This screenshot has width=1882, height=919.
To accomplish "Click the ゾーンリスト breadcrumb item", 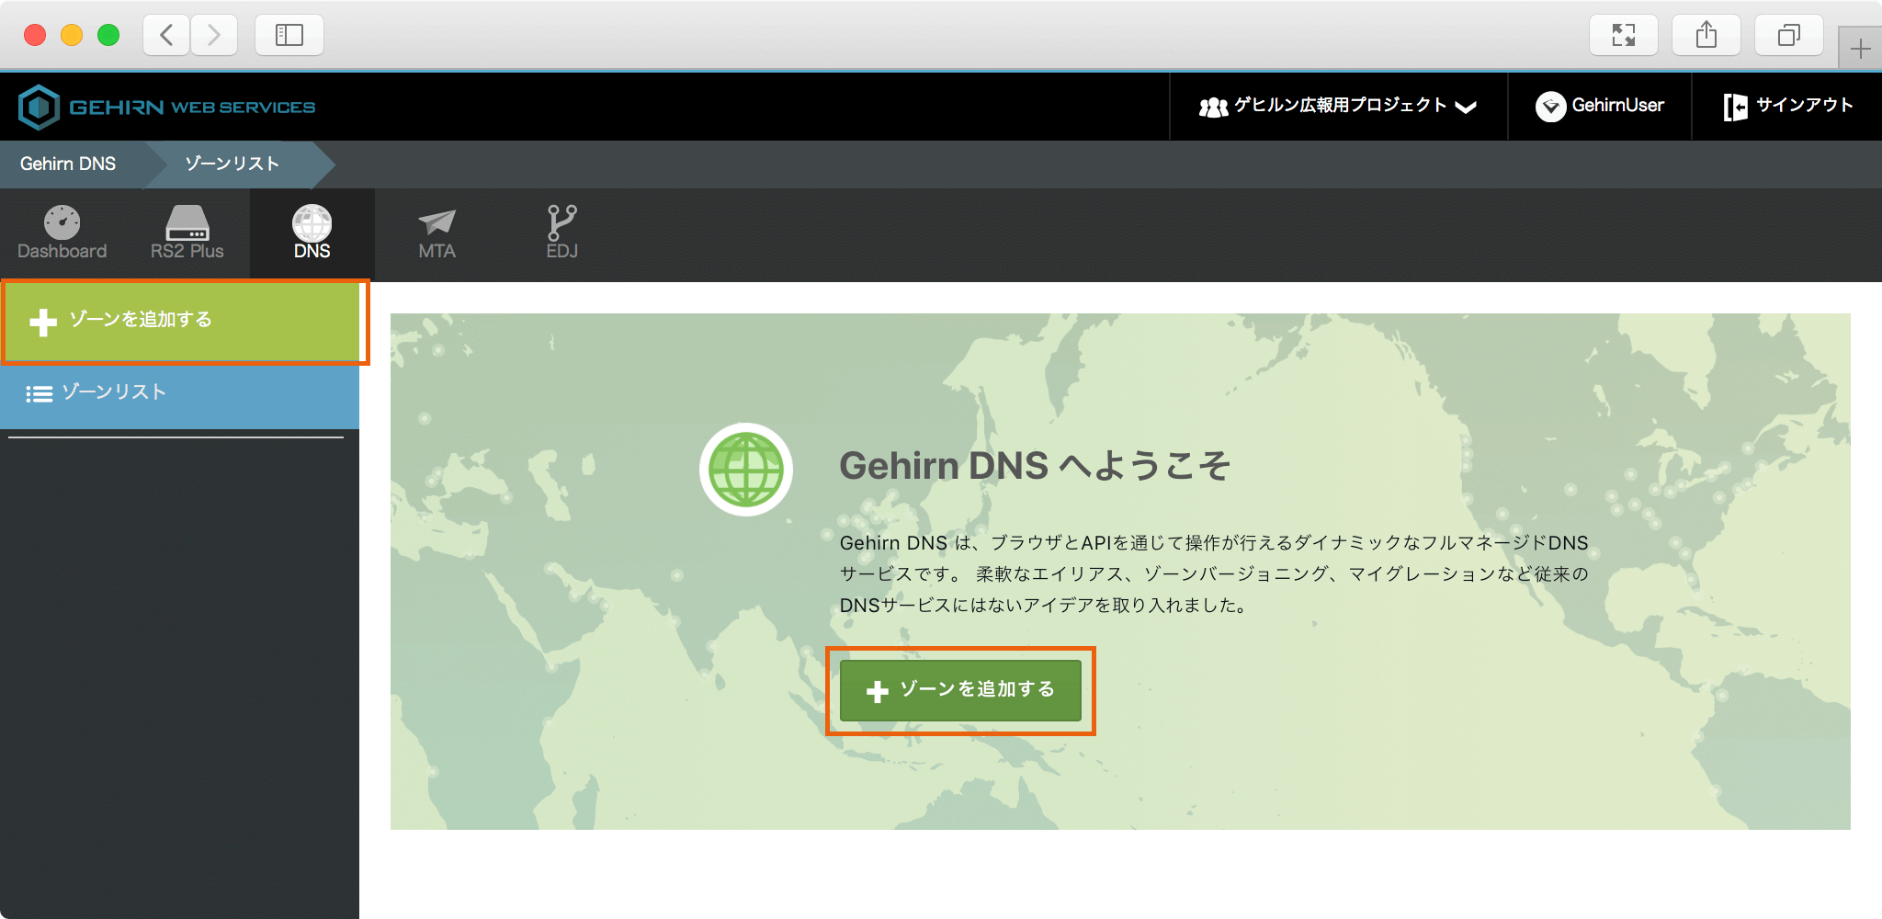I will (232, 164).
